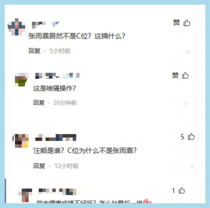Reply to the 5小时前 comment
This screenshot has height=208, width=210.
tap(35, 51)
